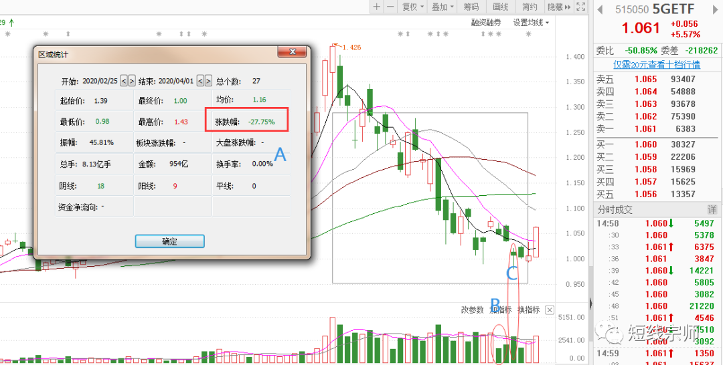The height and width of the screenshot is (365, 723).
Task: Open the 设置均线 dropdown
Action: [531, 22]
